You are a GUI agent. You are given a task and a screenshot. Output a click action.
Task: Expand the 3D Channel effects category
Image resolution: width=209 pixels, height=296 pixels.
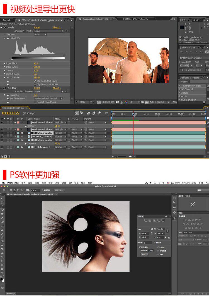coord(180,89)
